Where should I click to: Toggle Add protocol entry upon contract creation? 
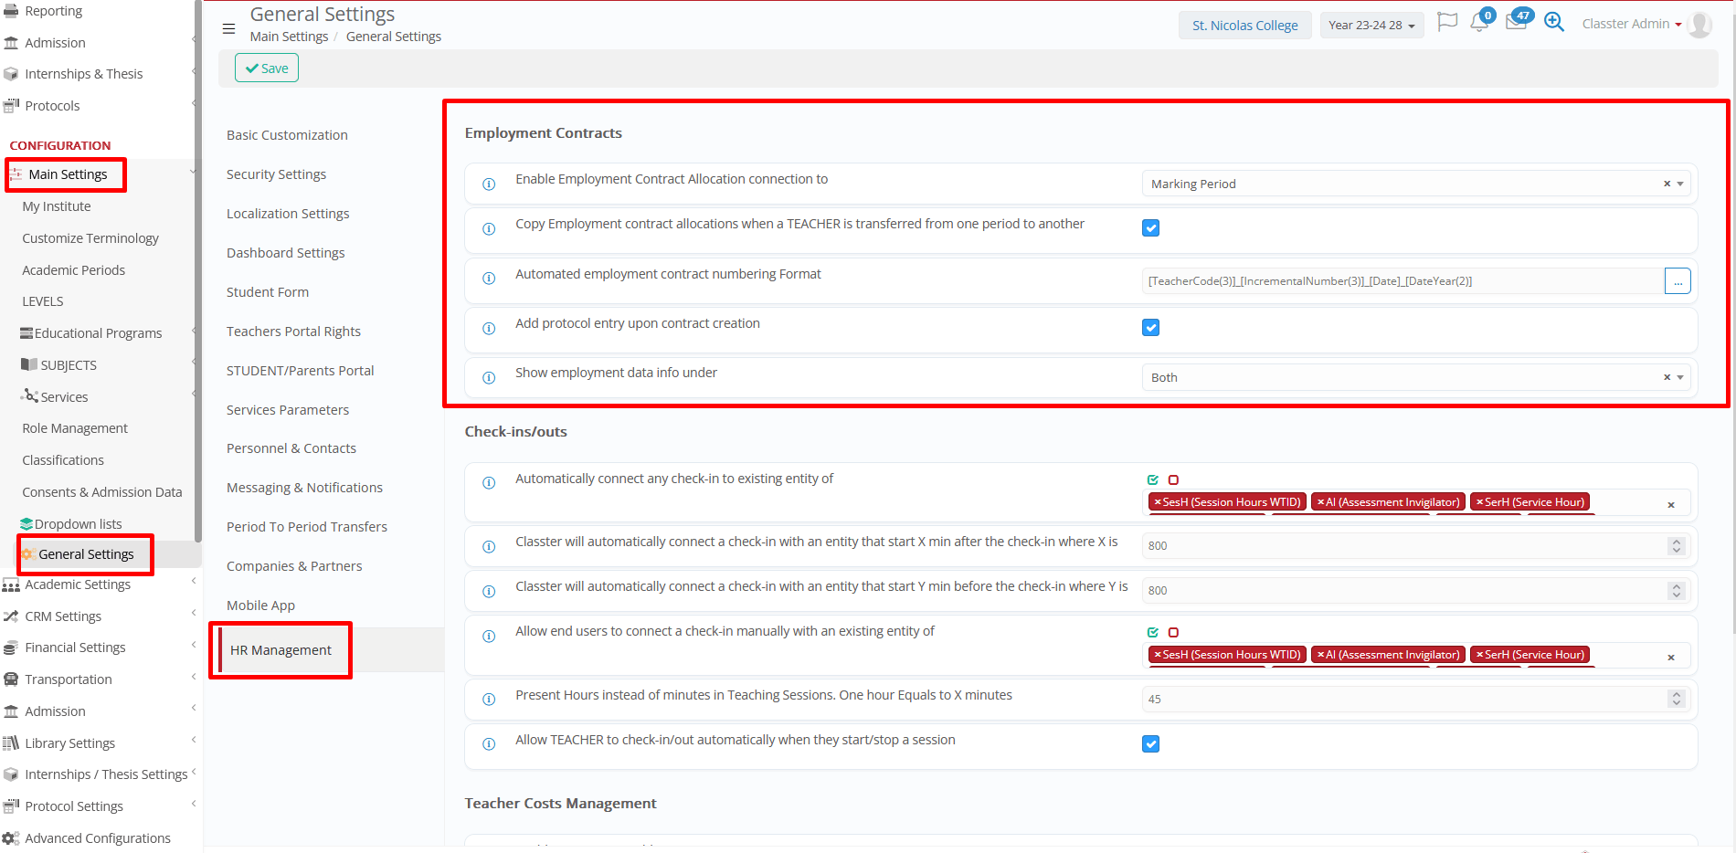point(1150,328)
